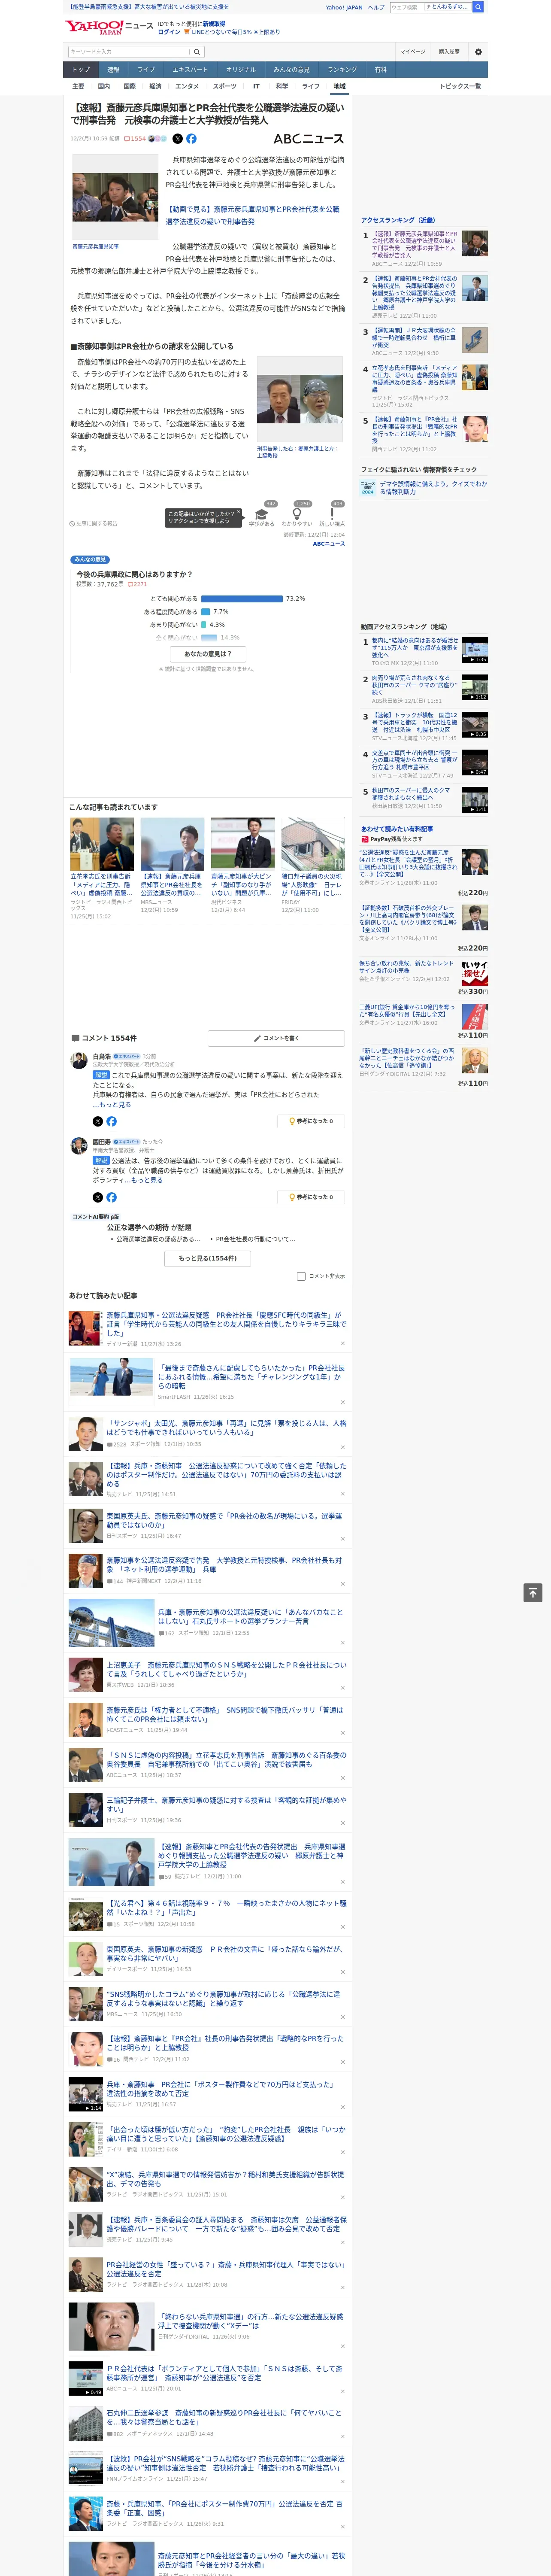Viewport: 551px width, 2576px height.
Task: Open the 有料 navigation tab
Action: point(380,69)
